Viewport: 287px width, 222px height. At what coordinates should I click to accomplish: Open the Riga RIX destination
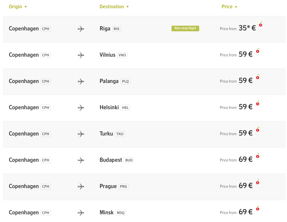point(110,29)
